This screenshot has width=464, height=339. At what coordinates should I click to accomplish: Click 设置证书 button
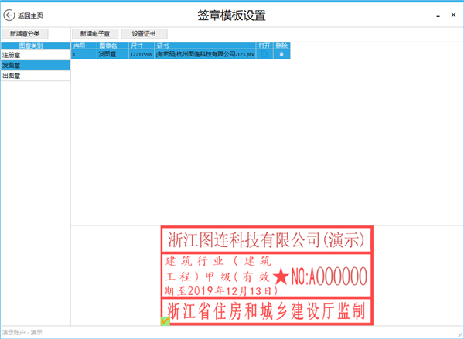[x=144, y=34]
